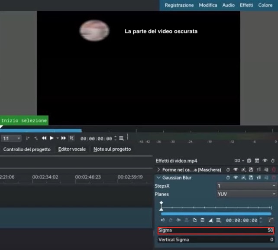The height and width of the screenshot is (250, 278).
Task: Toggle keyframes on the Maschera effect
Action: (228, 170)
